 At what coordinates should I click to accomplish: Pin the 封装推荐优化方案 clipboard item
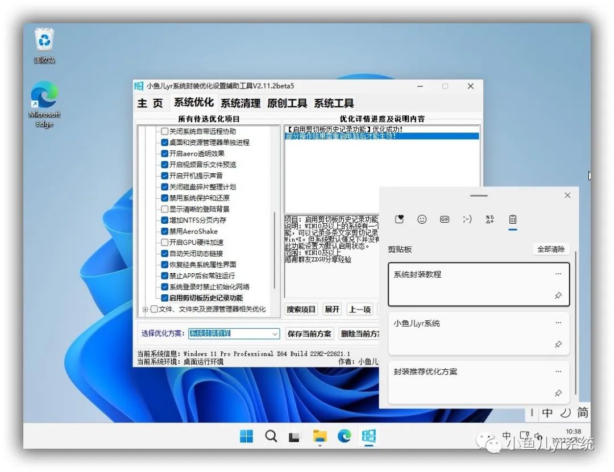[x=558, y=393]
